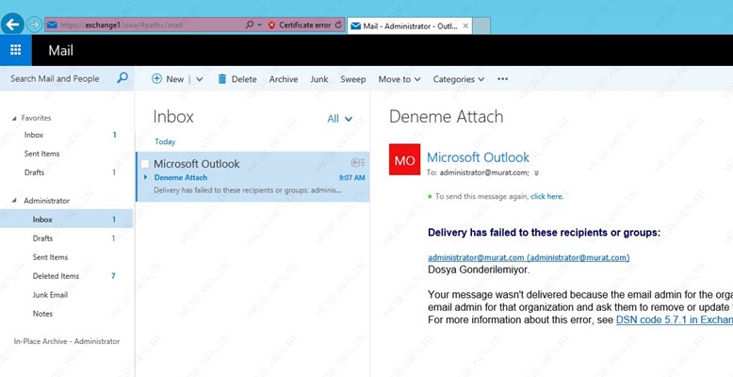The image size is (733, 377).
Task: Open the Categories dropdown
Action: pyautogui.click(x=458, y=79)
